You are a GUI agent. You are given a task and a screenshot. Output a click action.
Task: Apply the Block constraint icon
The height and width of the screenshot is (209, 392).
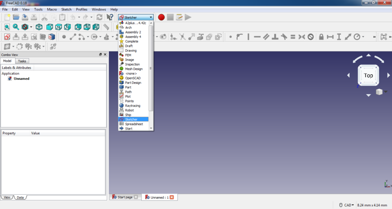click(x=310, y=37)
